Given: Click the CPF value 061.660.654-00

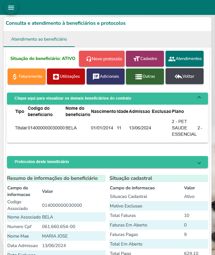Looking at the screenshot, I should 59,227.
